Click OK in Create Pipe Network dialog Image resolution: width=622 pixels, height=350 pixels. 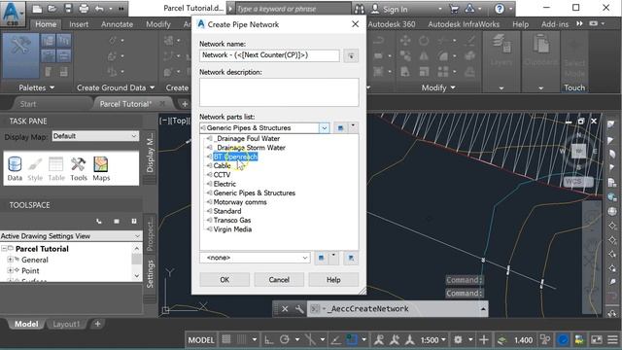[225, 280]
